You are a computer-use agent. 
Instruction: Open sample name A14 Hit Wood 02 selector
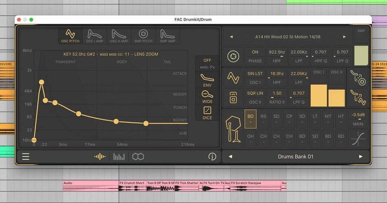(288, 37)
